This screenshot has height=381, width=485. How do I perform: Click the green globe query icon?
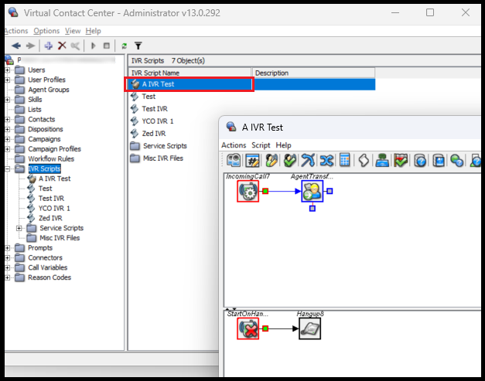[x=457, y=161]
